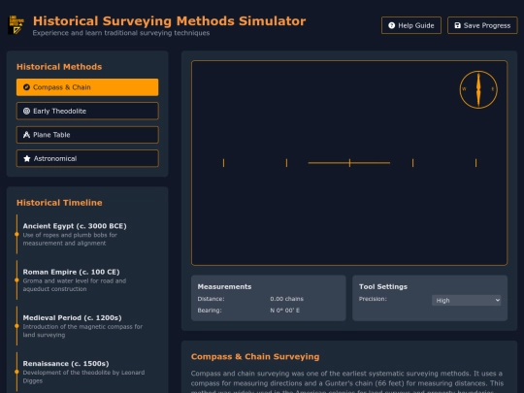524x393 pixels.
Task: Click the Medieval Period timeline marker dot
Action: coord(16,326)
